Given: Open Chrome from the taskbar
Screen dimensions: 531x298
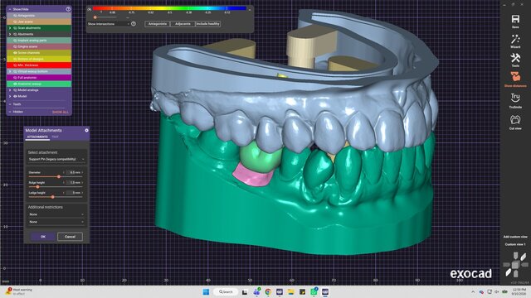Looking at the screenshot, I should point(268,291).
